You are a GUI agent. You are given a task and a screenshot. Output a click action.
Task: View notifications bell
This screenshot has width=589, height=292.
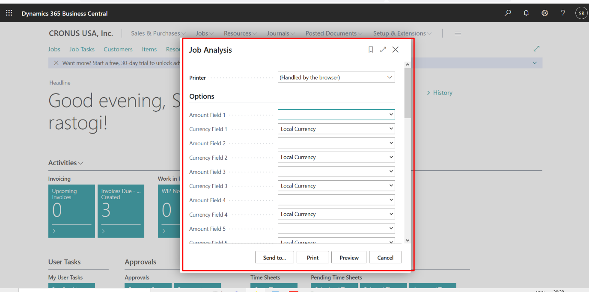point(526,13)
